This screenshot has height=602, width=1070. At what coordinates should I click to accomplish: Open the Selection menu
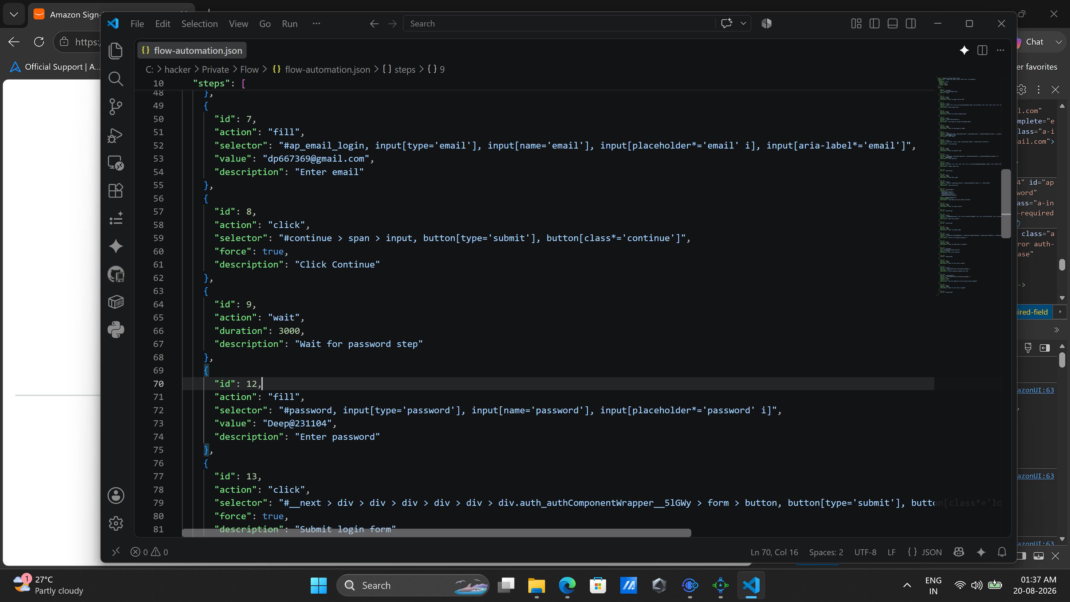pyautogui.click(x=200, y=24)
